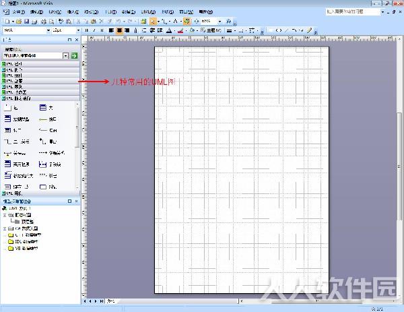Open the Help menu

pyautogui.click(x=206, y=12)
